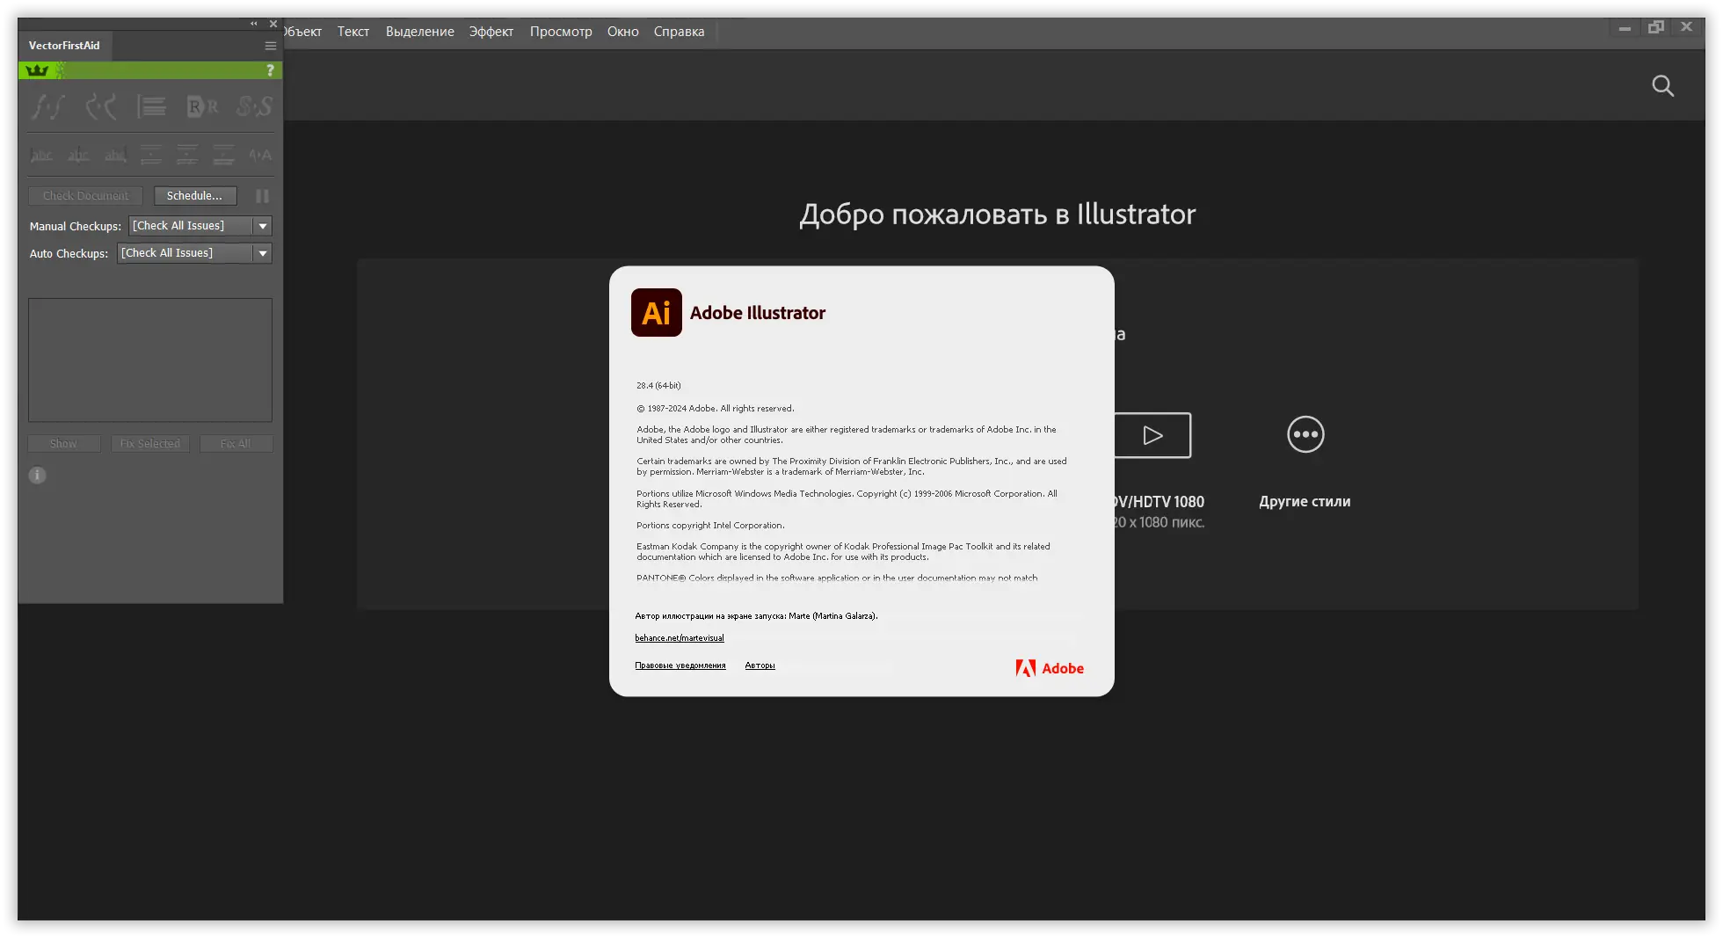Click the Check Document button
This screenshot has width=1723, height=938.
(x=85, y=196)
